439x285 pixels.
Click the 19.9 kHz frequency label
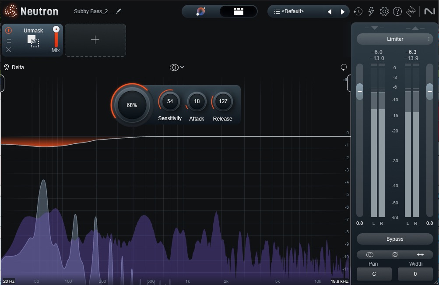(339, 281)
